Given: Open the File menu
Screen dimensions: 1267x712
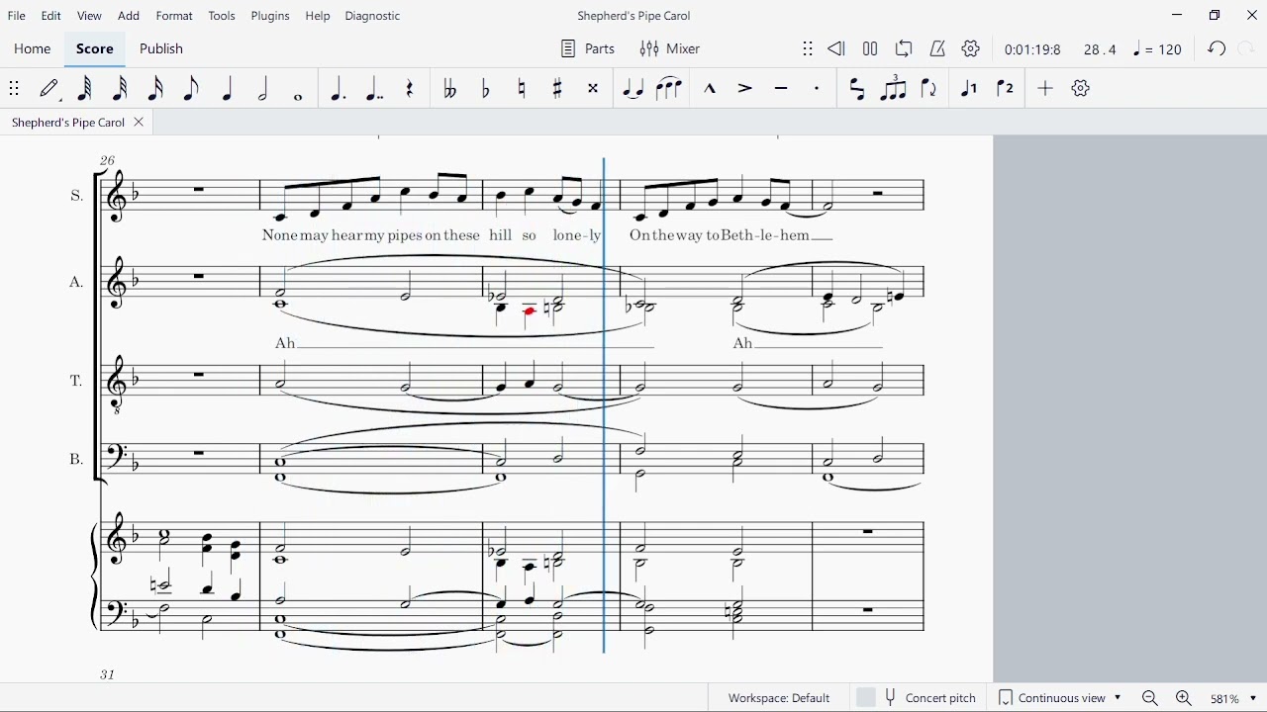Looking at the screenshot, I should 17,16.
